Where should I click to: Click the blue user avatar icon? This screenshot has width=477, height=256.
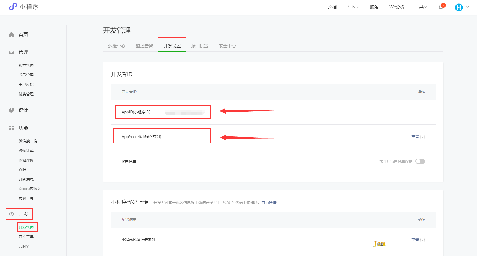459,7
